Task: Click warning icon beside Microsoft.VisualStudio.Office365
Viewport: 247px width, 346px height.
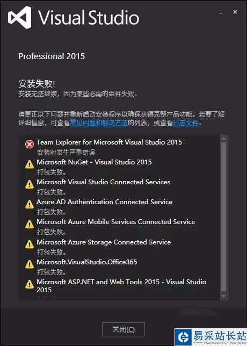Action: click(x=30, y=264)
